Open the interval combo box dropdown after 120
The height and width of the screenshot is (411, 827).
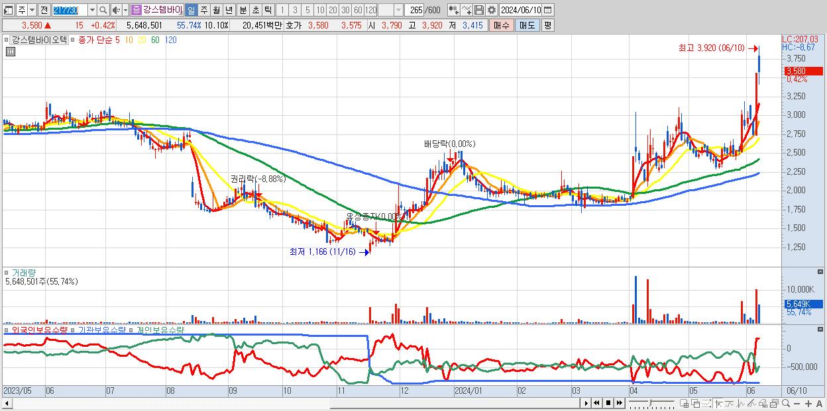pyautogui.click(x=398, y=10)
